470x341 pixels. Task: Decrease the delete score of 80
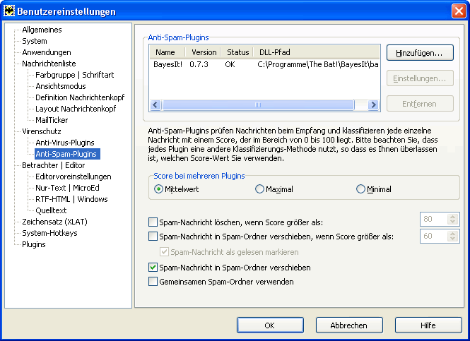pyautogui.click(x=452, y=222)
